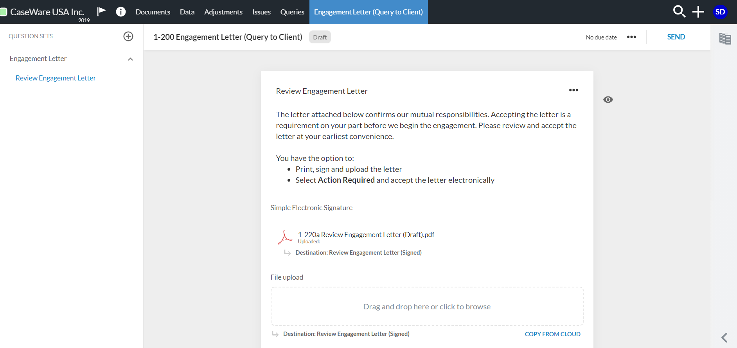Open the search magnifier
The height and width of the screenshot is (348, 737).
pos(679,12)
